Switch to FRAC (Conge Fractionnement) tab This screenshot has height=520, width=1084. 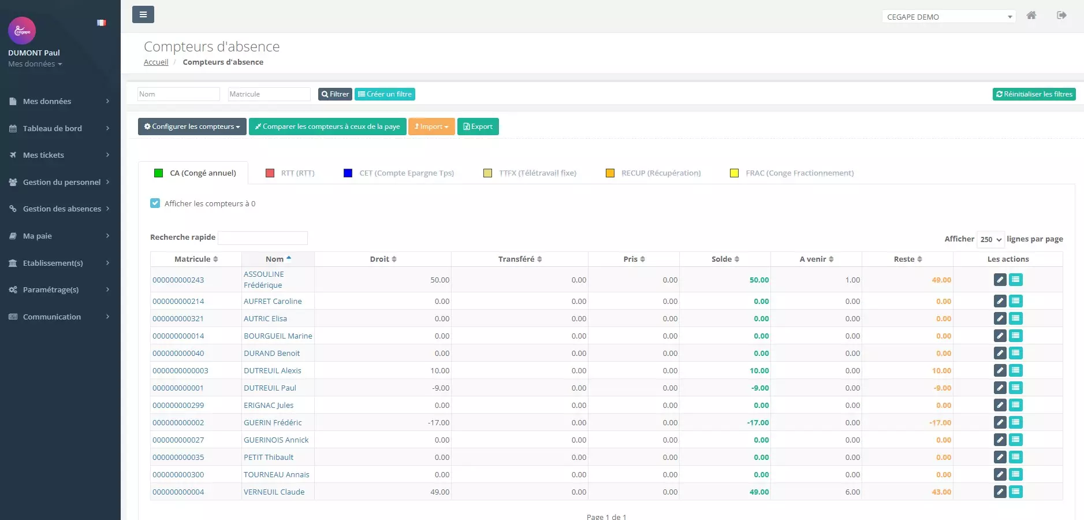pos(792,173)
